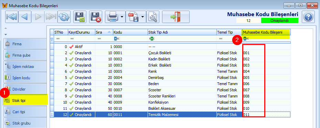Click filter operator under Temel Tip
Screen dimensions: 320x128
(x=221, y=38)
